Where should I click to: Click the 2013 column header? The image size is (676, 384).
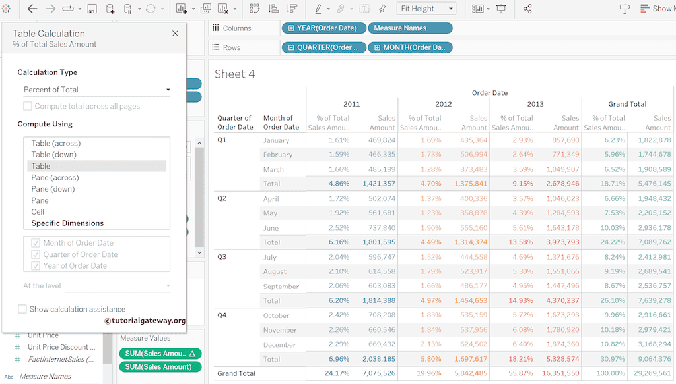coord(535,104)
